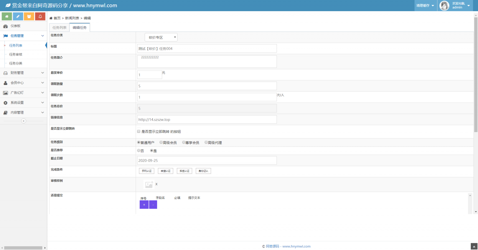
Task: Click 新闻列表 breadcrumb link
Action: [72, 18]
